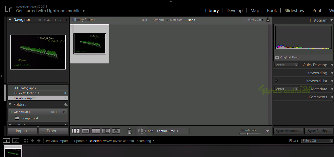Viewport: 334px width, 157px height.
Task: Click the Sync Settings button
Action: [319, 131]
